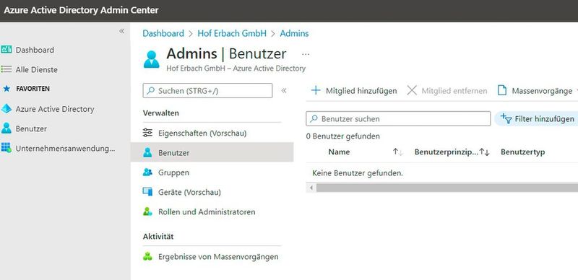This screenshot has height=280, width=578.
Task: Click Mitglied hinzufügen button
Action: pyautogui.click(x=354, y=91)
